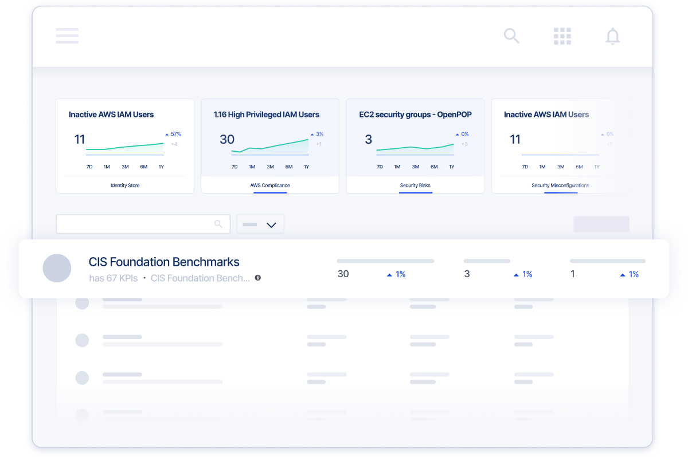Click the magnifier icon inside the search field

pyautogui.click(x=218, y=223)
